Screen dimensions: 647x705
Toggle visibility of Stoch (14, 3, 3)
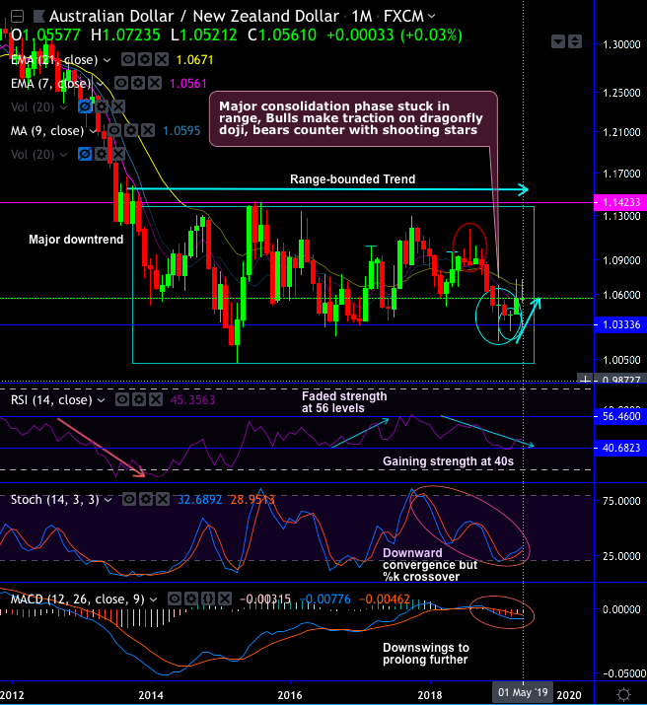tap(129, 499)
